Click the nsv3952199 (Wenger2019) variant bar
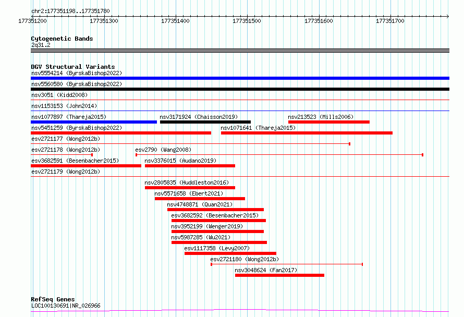The height and width of the screenshot is (317, 464). 217,231
